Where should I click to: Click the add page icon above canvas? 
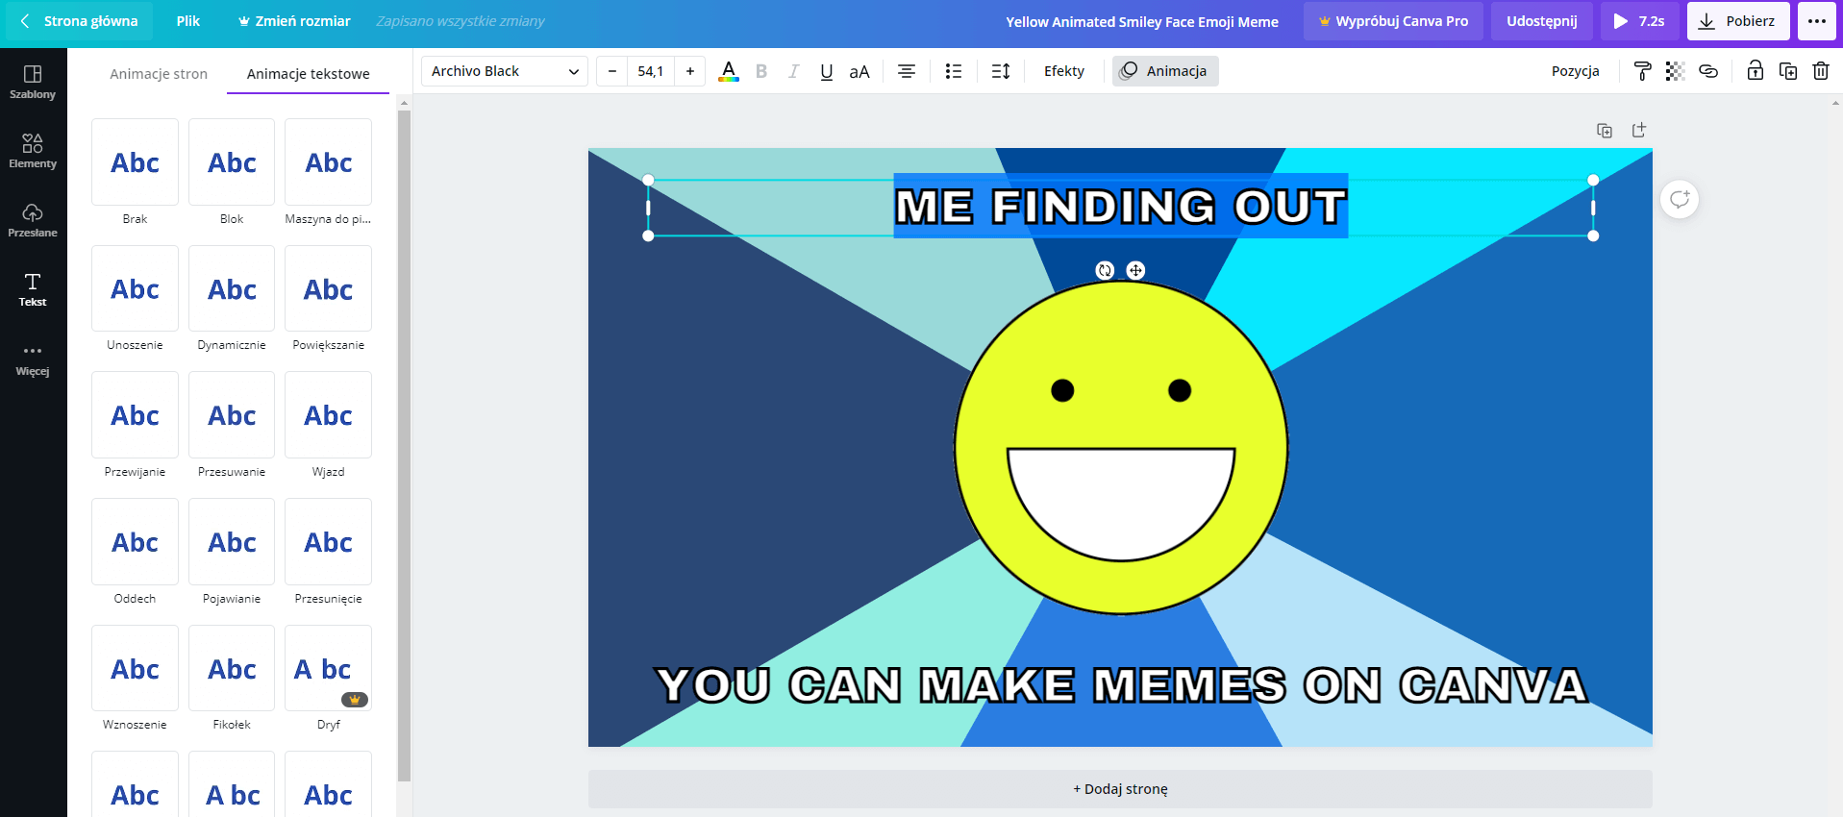(x=1639, y=130)
